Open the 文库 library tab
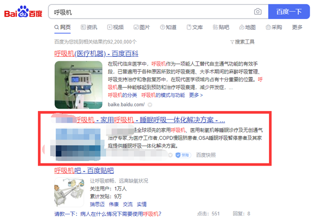This screenshot has width=317, height=218. tap(194, 27)
